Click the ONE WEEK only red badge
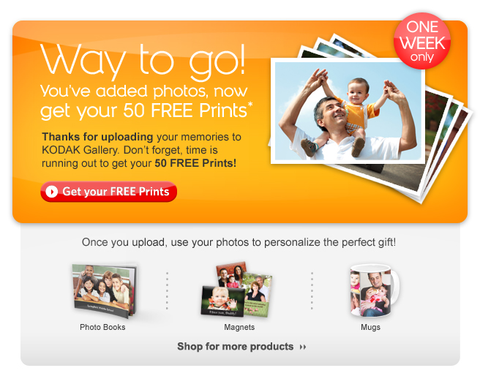 422,41
